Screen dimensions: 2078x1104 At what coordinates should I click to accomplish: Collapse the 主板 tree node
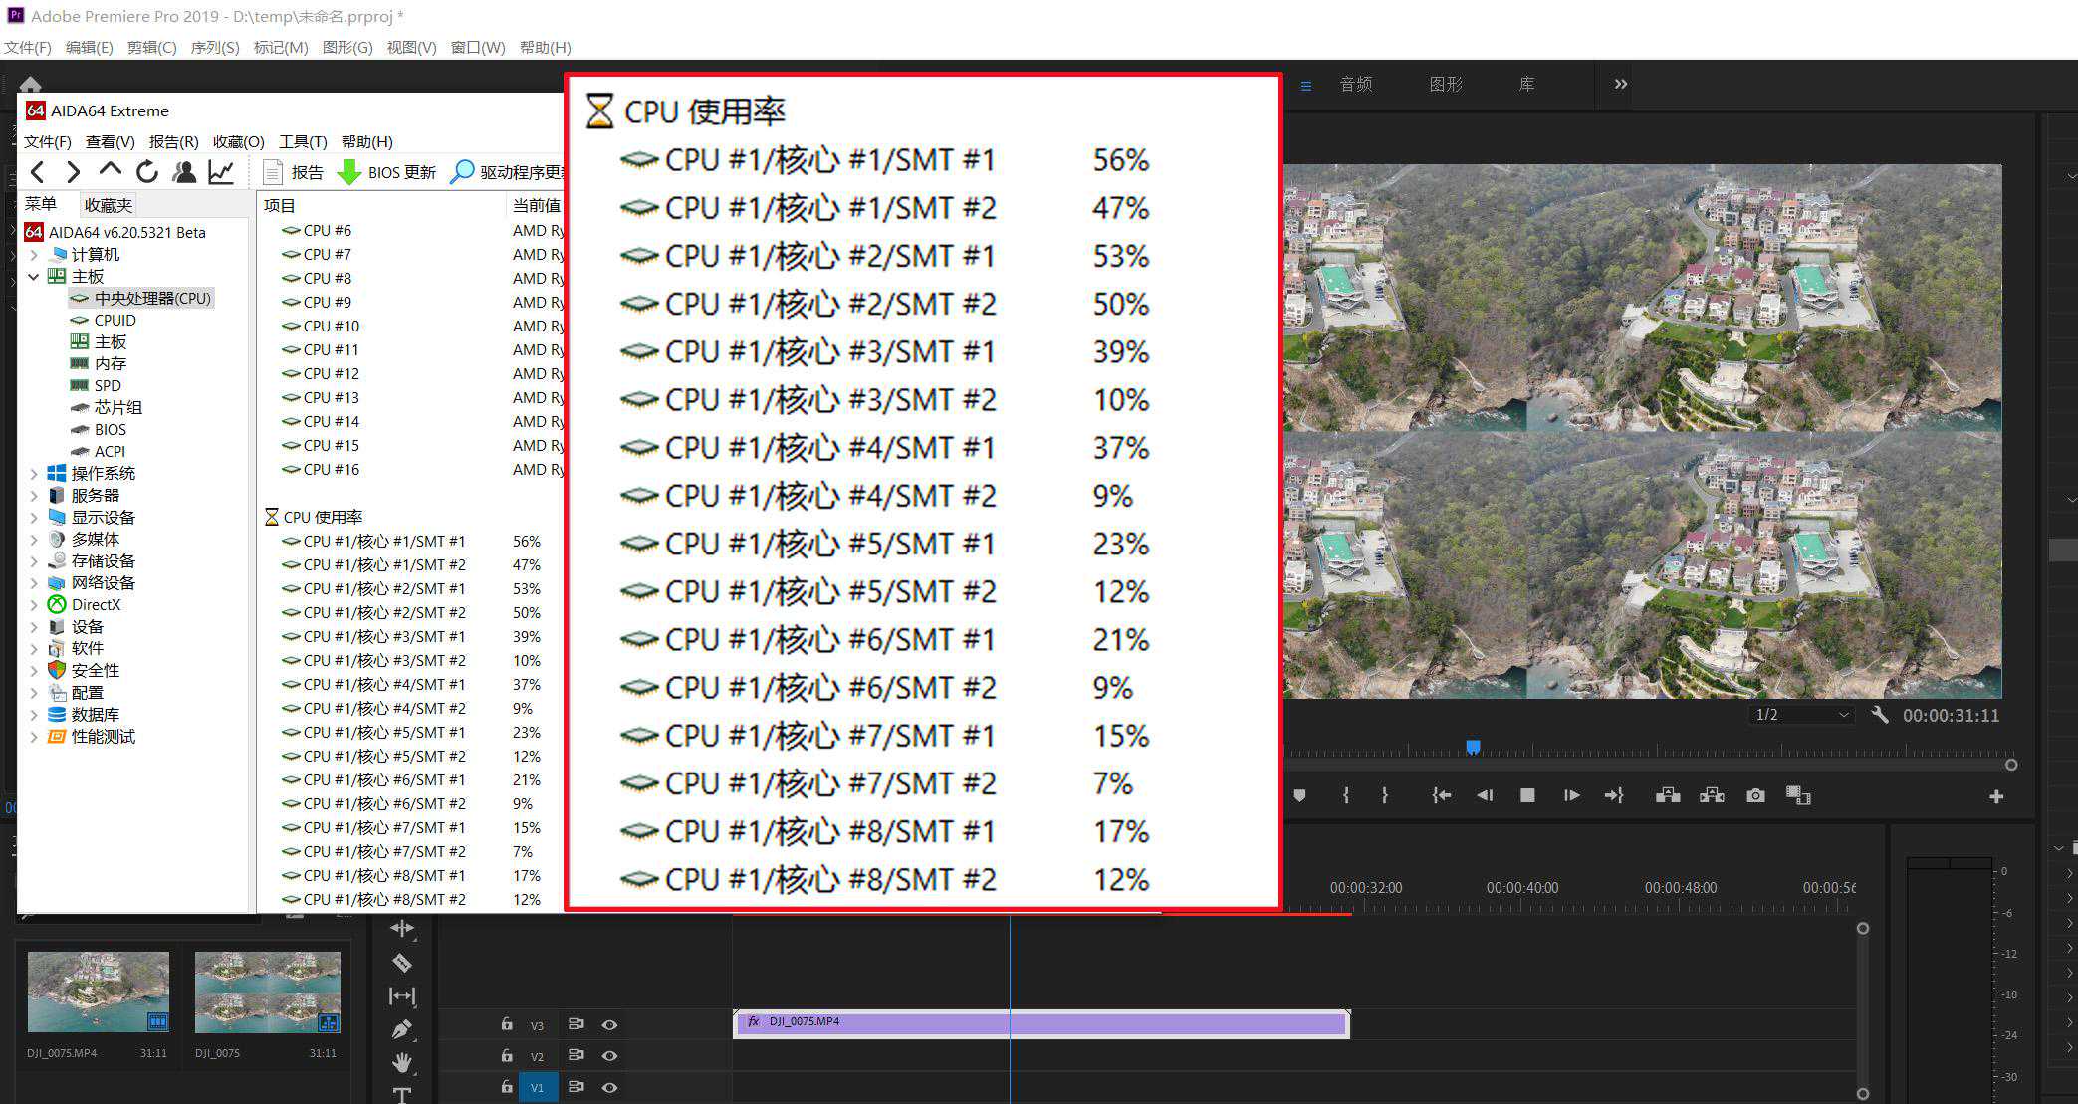click(34, 277)
